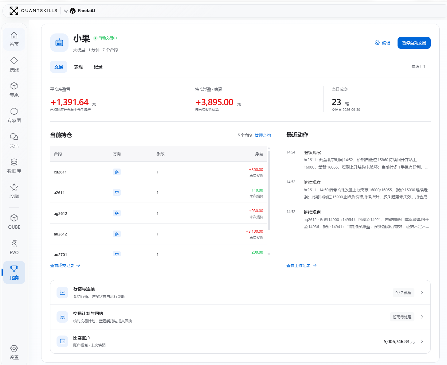Image resolution: width=447 pixels, height=365 pixels.
Task: Open 收藏 favorites star icon
Action: tap(14, 191)
